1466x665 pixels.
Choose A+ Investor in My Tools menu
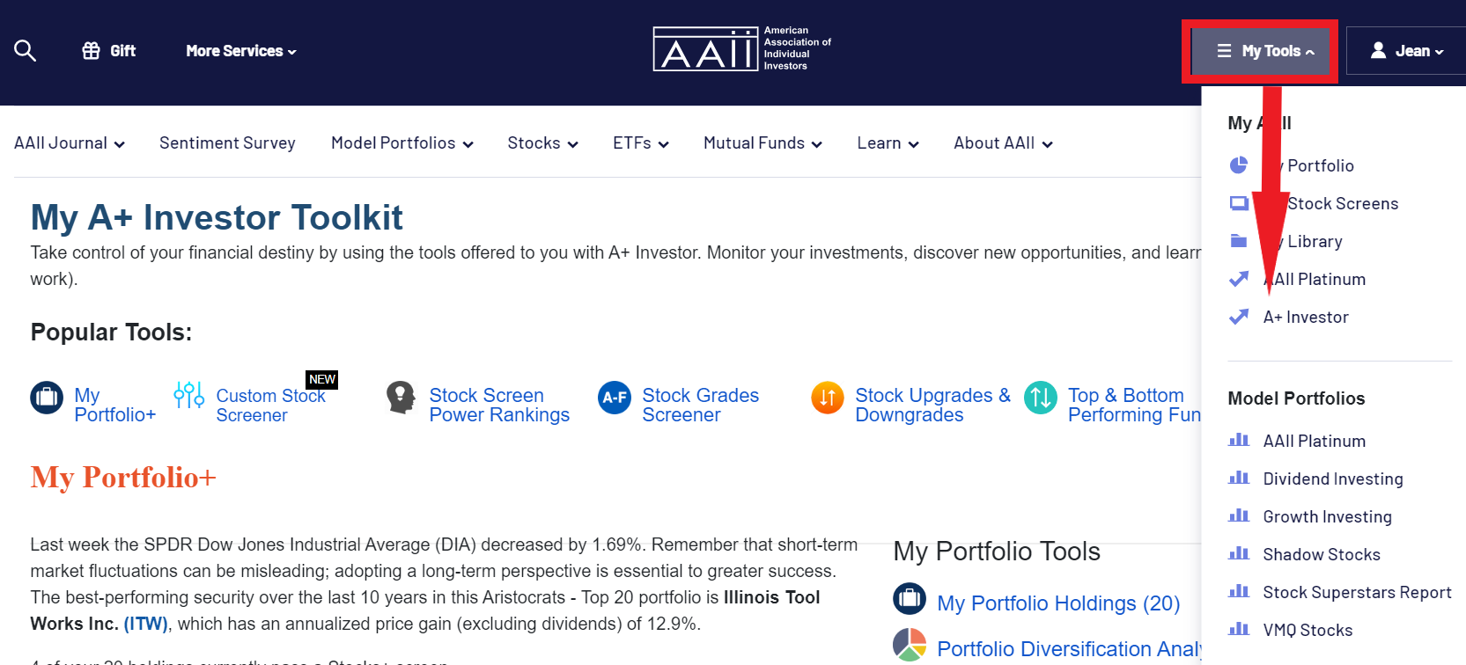point(1306,317)
